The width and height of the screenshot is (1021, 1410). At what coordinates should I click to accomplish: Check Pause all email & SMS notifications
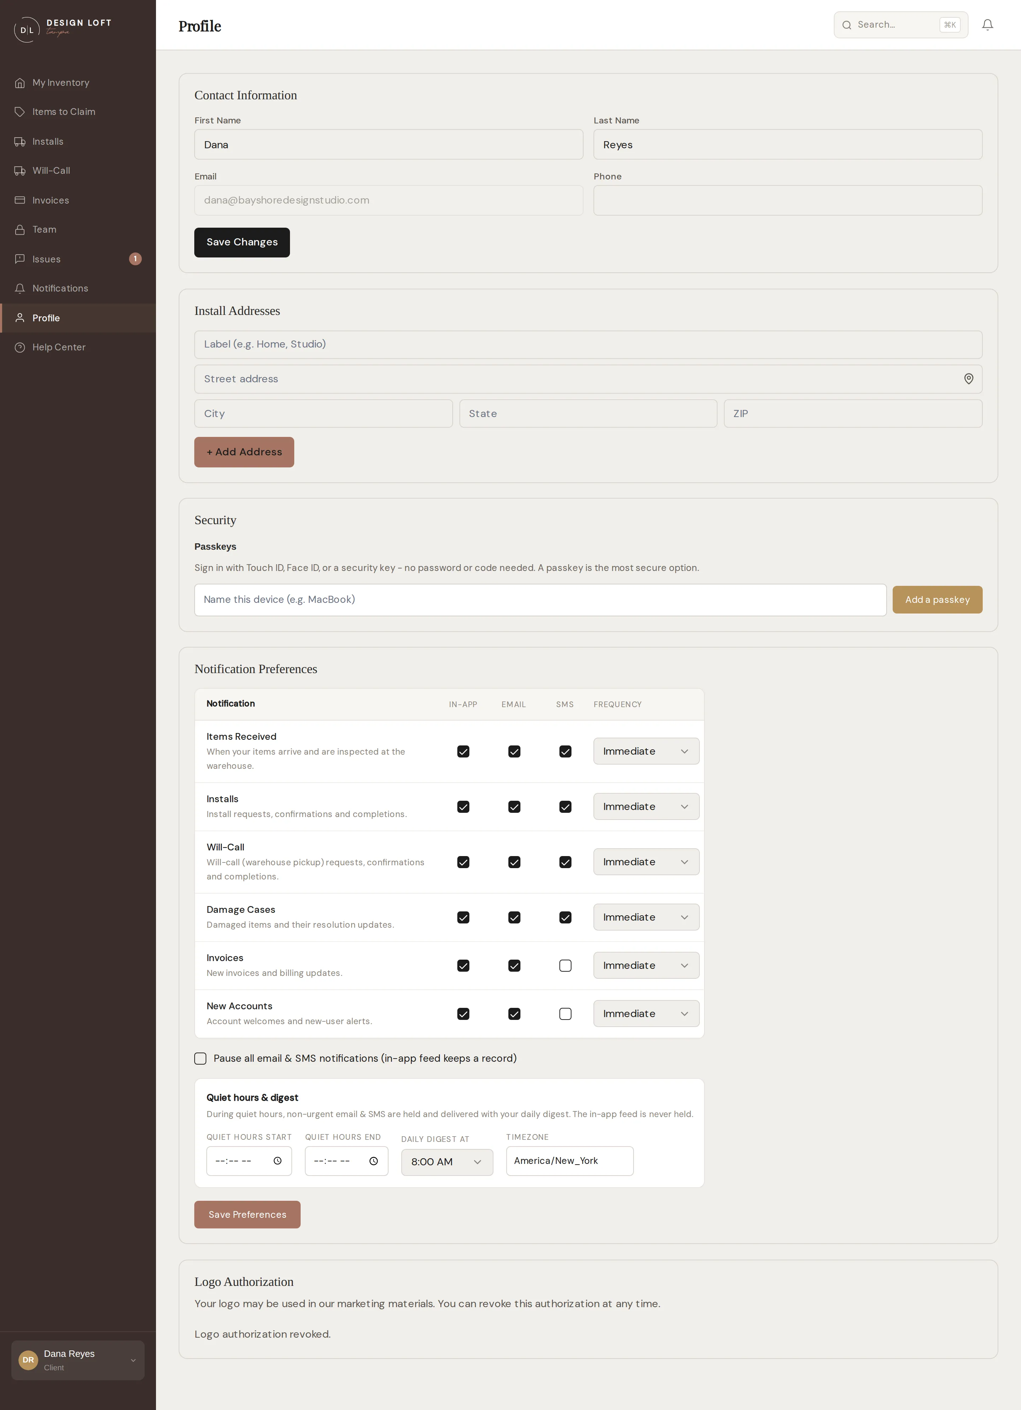tap(200, 1058)
